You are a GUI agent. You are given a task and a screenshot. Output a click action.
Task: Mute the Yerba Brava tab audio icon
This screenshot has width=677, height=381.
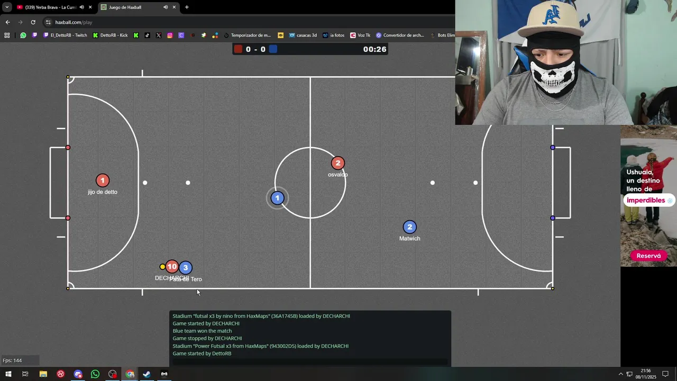click(81, 7)
